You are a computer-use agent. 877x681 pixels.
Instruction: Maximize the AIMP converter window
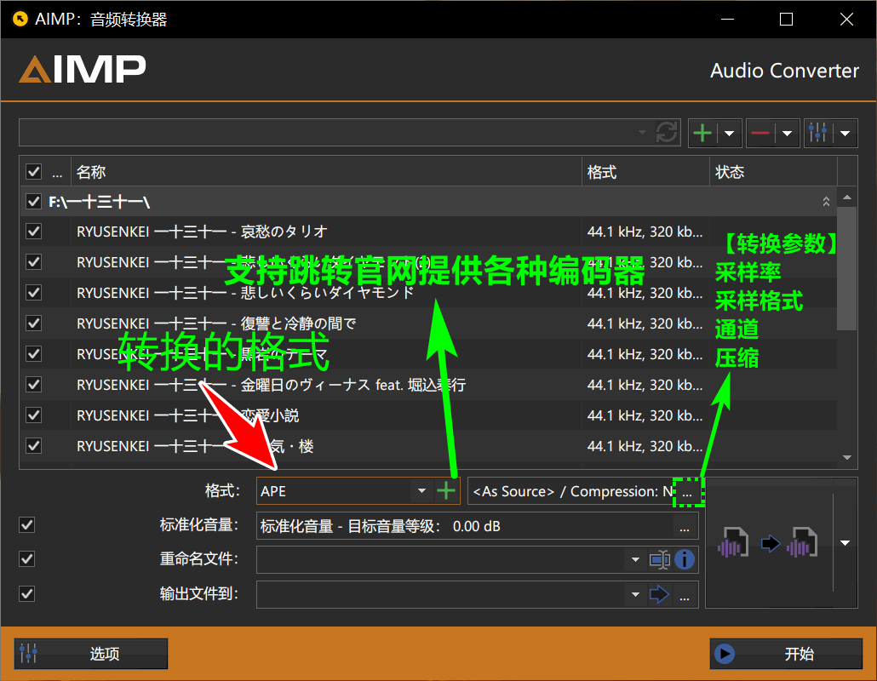click(787, 19)
